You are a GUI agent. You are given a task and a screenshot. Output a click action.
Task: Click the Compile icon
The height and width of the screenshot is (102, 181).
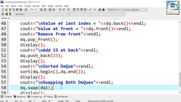coord(74,10)
